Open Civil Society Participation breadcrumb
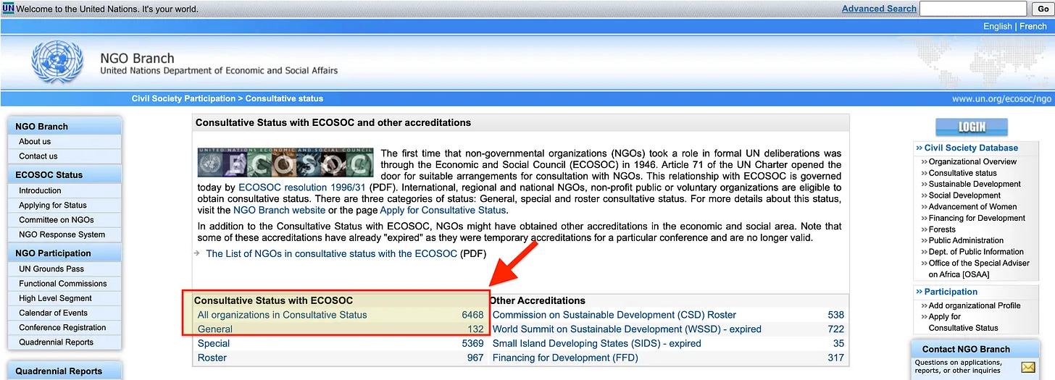Image resolution: width=1055 pixels, height=380 pixels. click(183, 98)
